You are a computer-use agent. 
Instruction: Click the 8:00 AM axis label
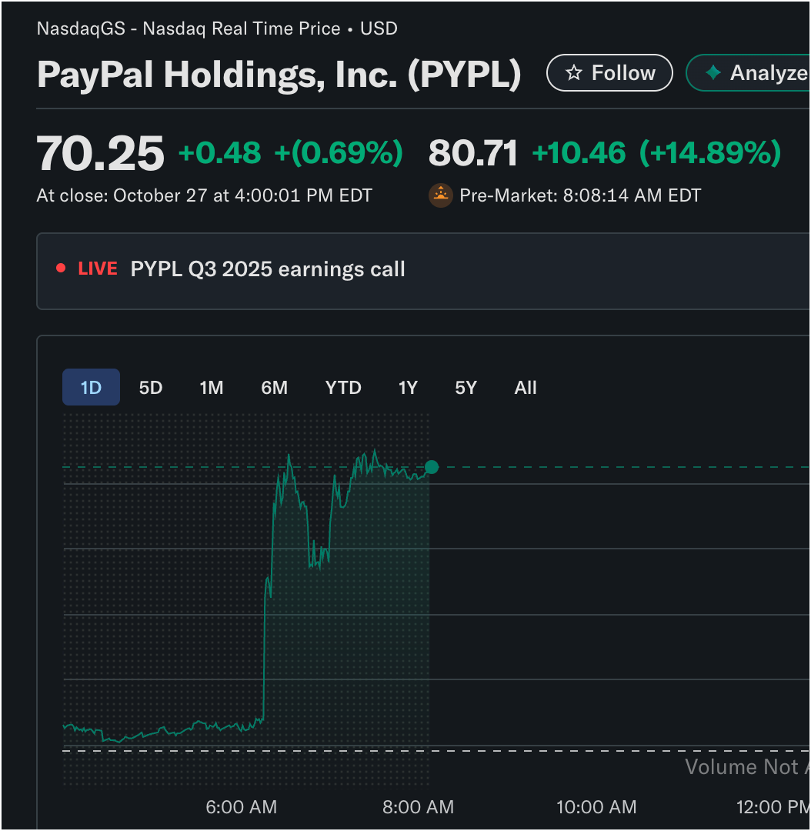[x=419, y=807]
